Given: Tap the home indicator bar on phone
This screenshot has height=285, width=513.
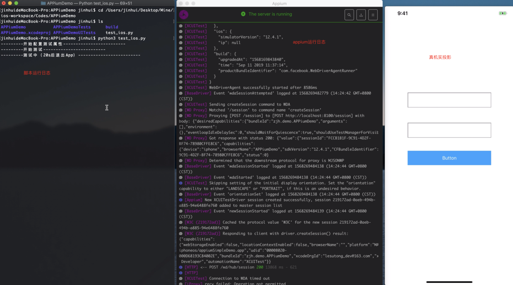Looking at the screenshot, I should (449, 282).
